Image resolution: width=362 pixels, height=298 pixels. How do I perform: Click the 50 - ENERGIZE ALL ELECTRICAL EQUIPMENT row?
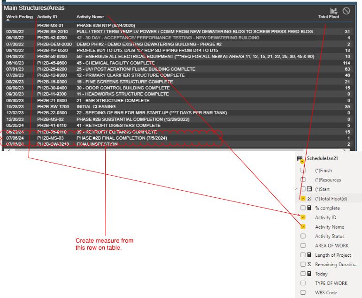(x=195, y=57)
